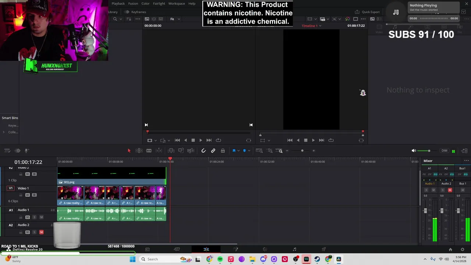Toggle Position Lock padlock icon
The image size is (471, 265).
pyautogui.click(x=223, y=151)
